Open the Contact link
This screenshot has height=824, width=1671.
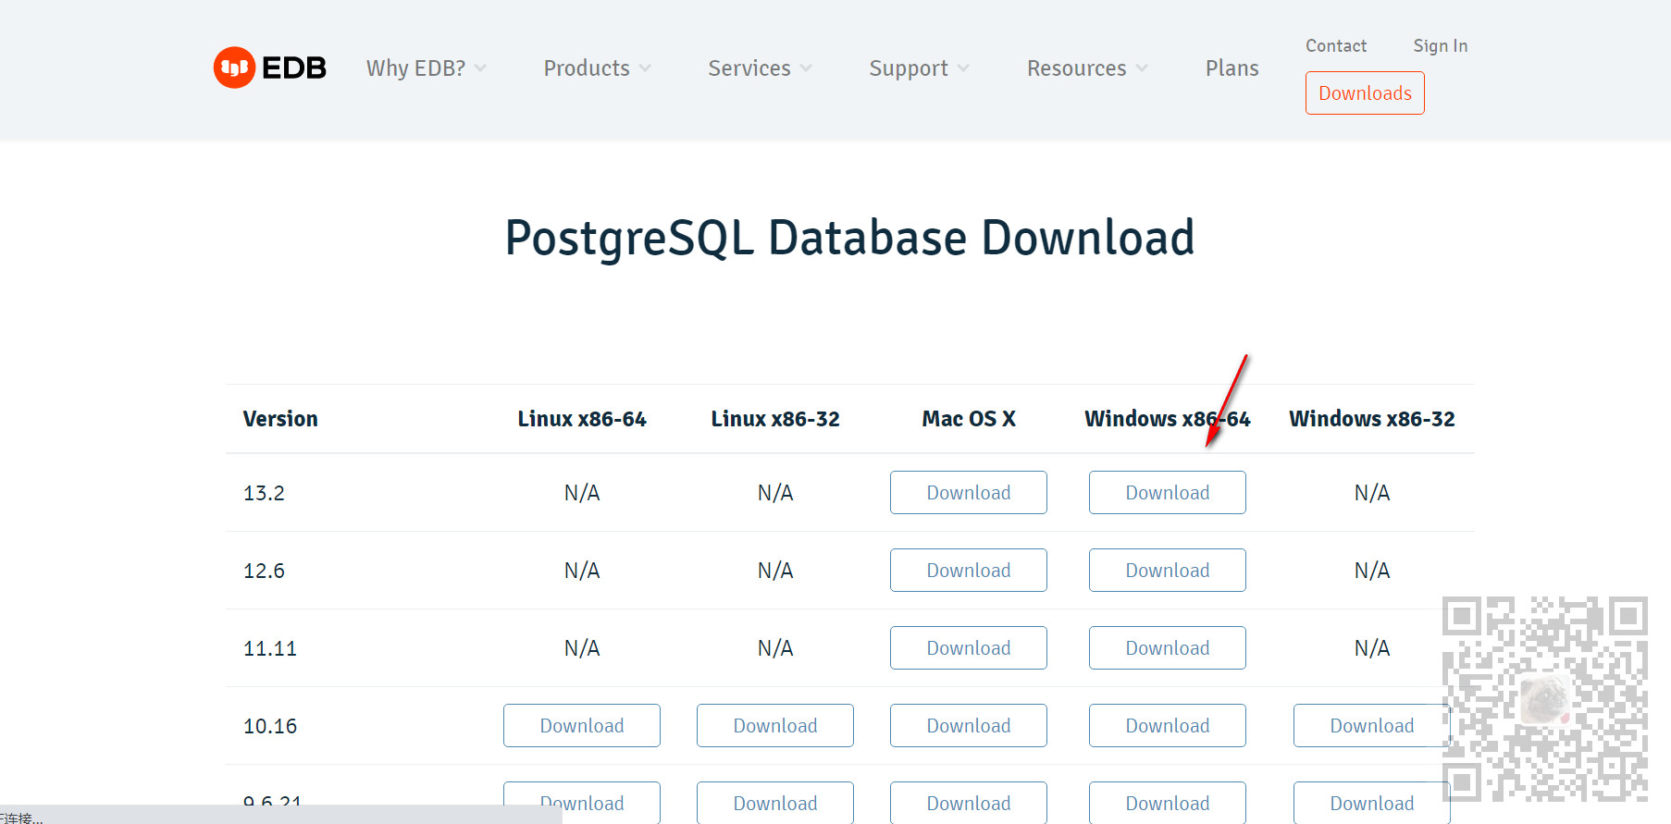(x=1336, y=46)
